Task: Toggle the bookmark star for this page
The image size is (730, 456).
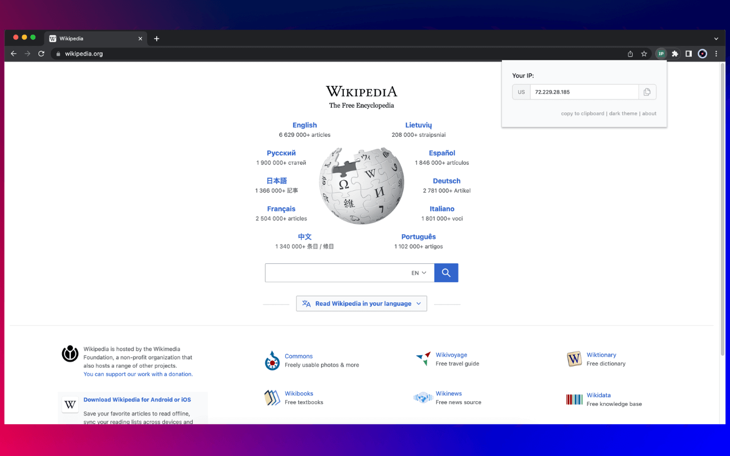Action: [x=644, y=54]
